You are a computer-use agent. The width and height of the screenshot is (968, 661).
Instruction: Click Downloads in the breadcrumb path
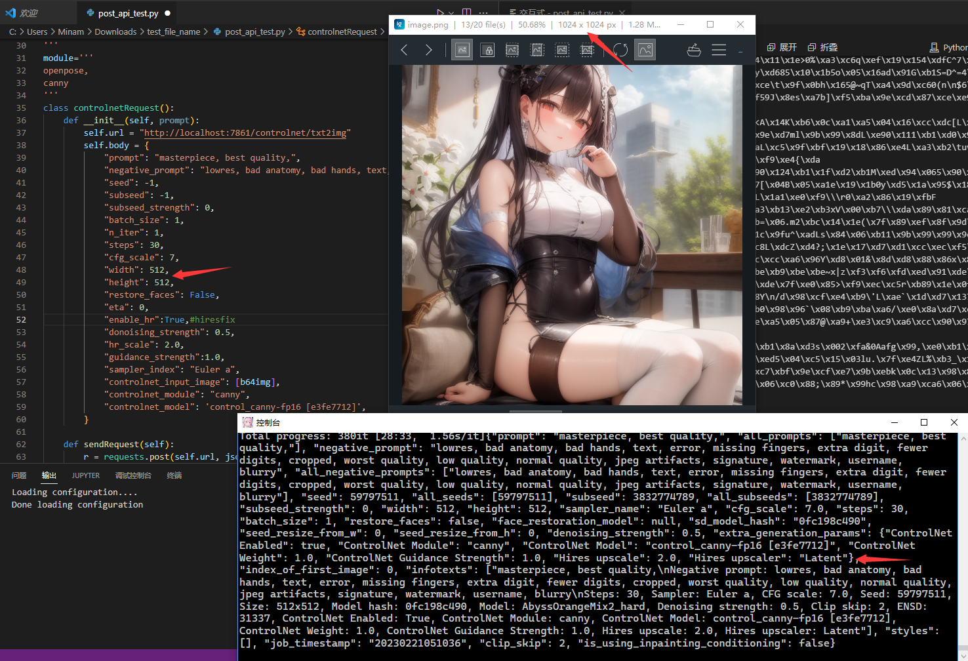click(x=115, y=31)
